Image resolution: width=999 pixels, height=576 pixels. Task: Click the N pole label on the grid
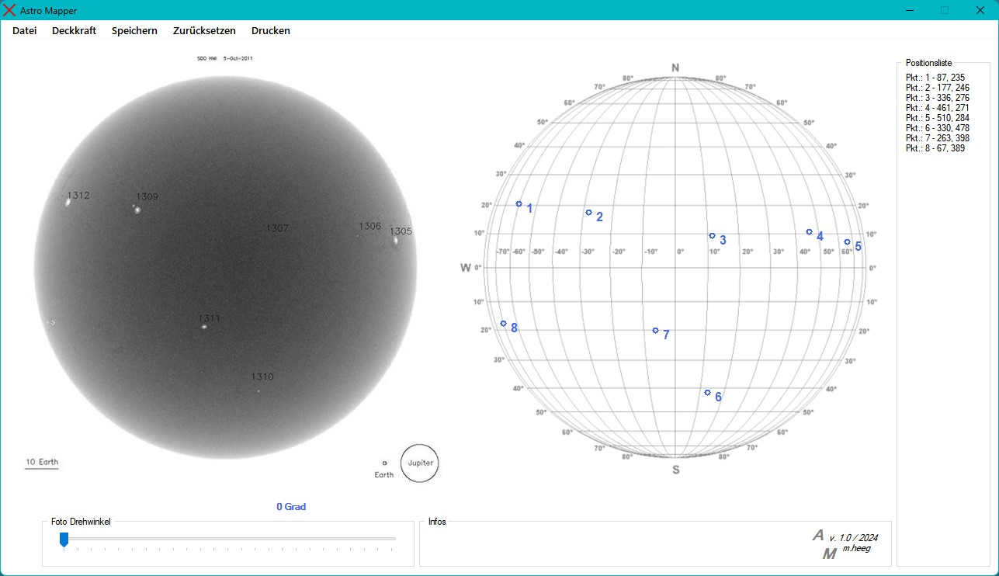[x=675, y=68]
